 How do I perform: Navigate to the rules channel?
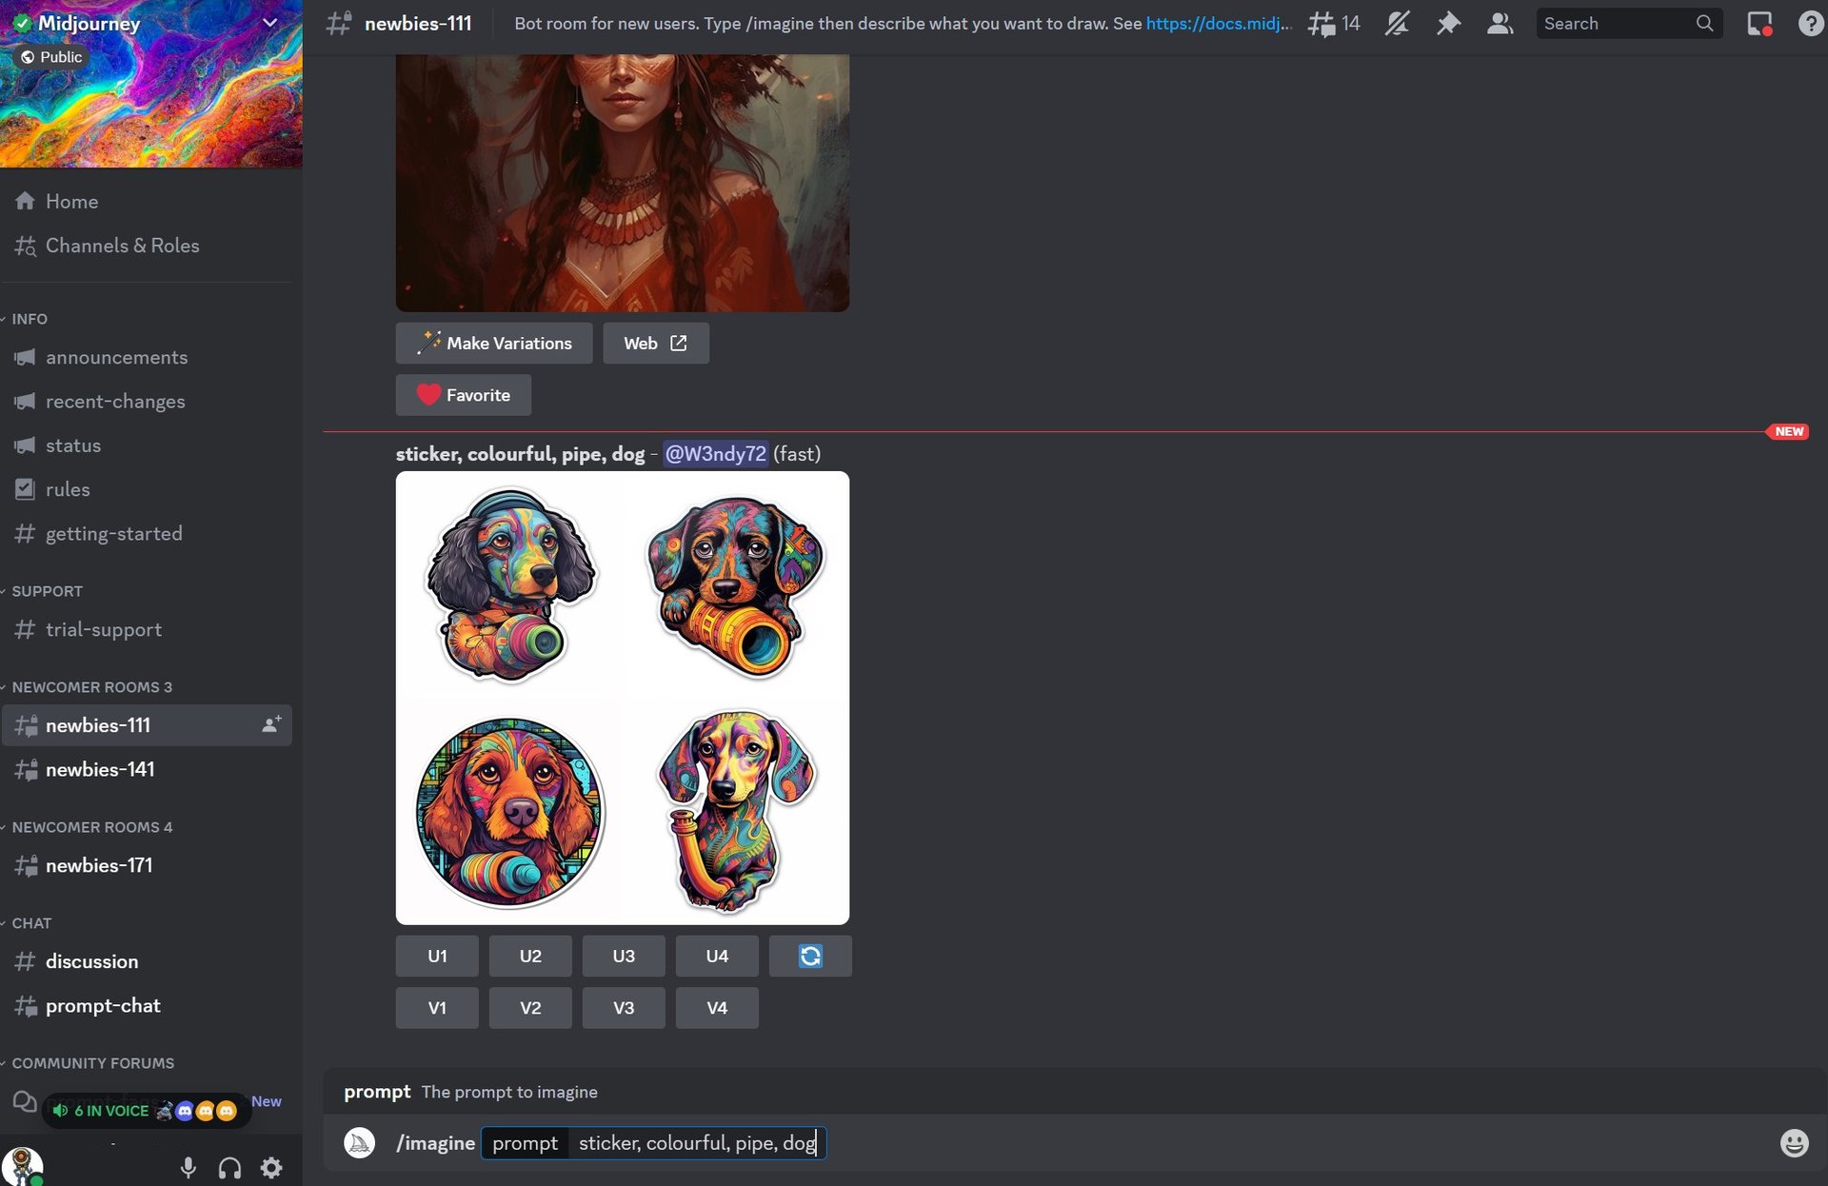[67, 489]
